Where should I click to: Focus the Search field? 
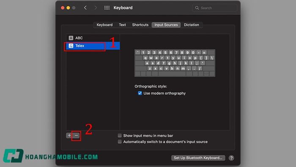tap(215, 8)
